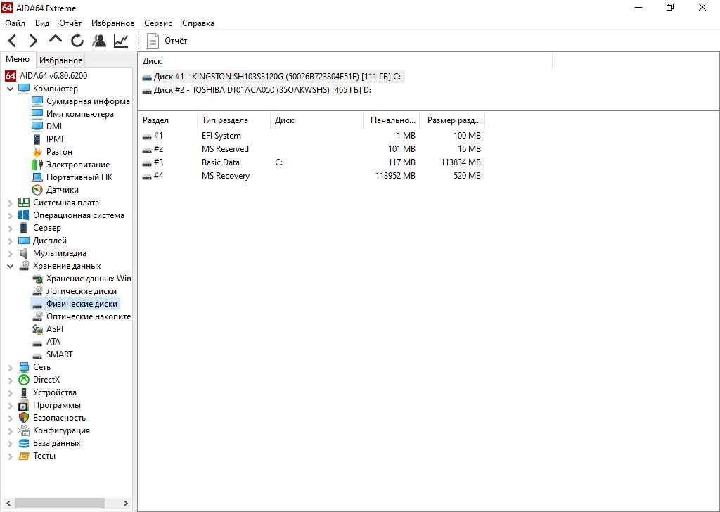Select Диск #2 TOSHIBA DT01ACA050 row

(257, 90)
